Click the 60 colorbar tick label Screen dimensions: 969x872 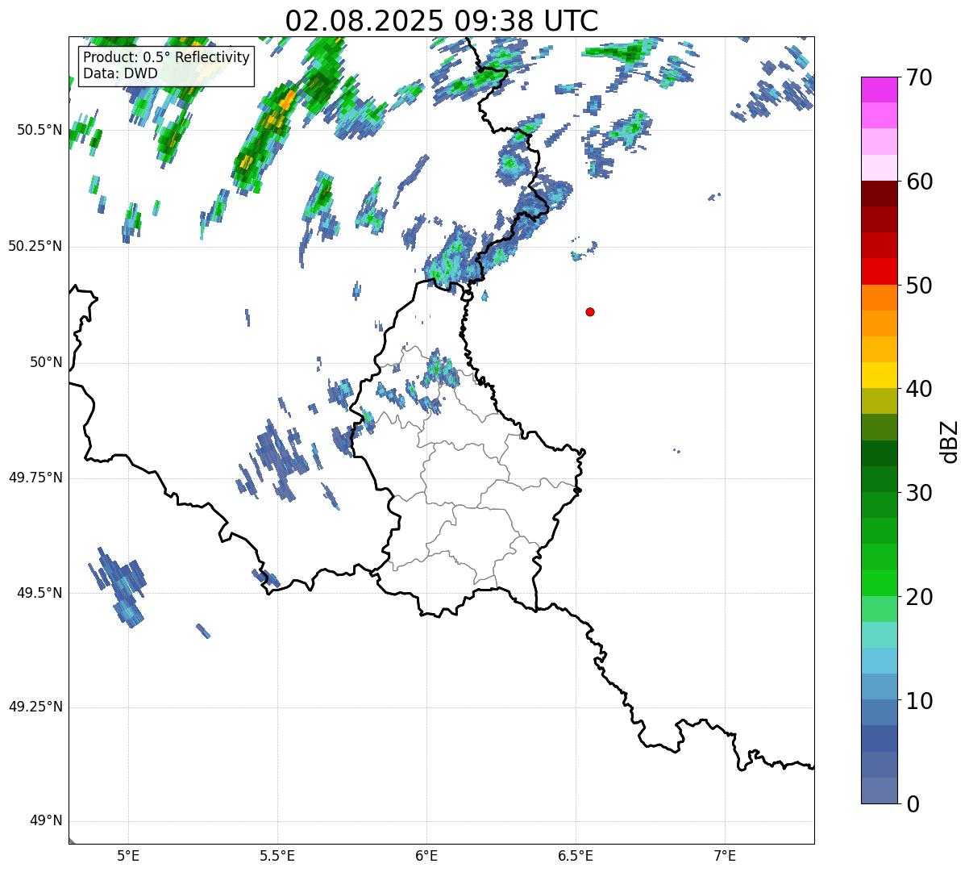tap(918, 181)
